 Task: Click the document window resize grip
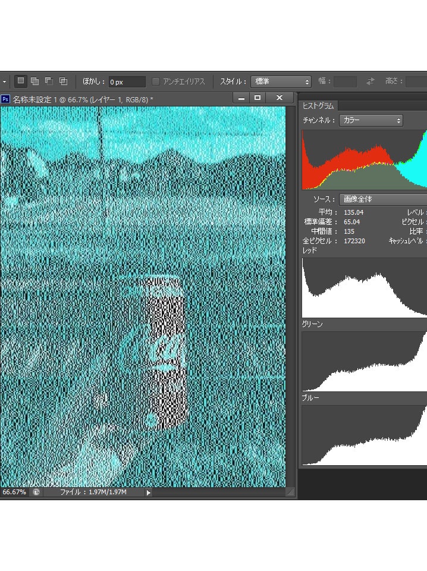[291, 492]
